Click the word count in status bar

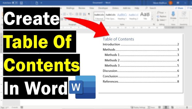[15, 107]
